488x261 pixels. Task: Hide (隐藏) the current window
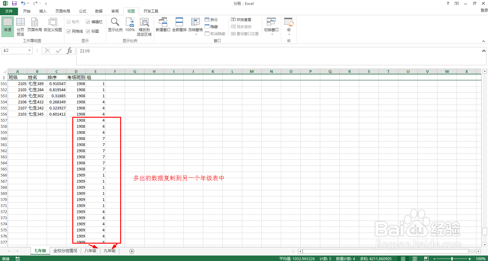tap(211, 27)
